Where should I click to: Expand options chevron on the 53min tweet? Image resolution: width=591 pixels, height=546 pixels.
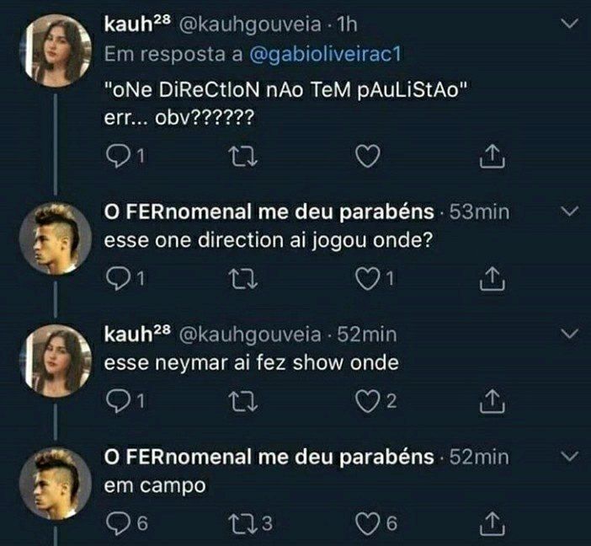[x=569, y=211]
